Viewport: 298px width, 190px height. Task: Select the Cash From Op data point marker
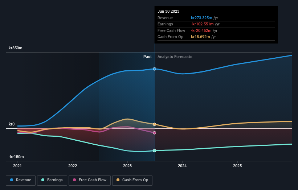click(155, 124)
